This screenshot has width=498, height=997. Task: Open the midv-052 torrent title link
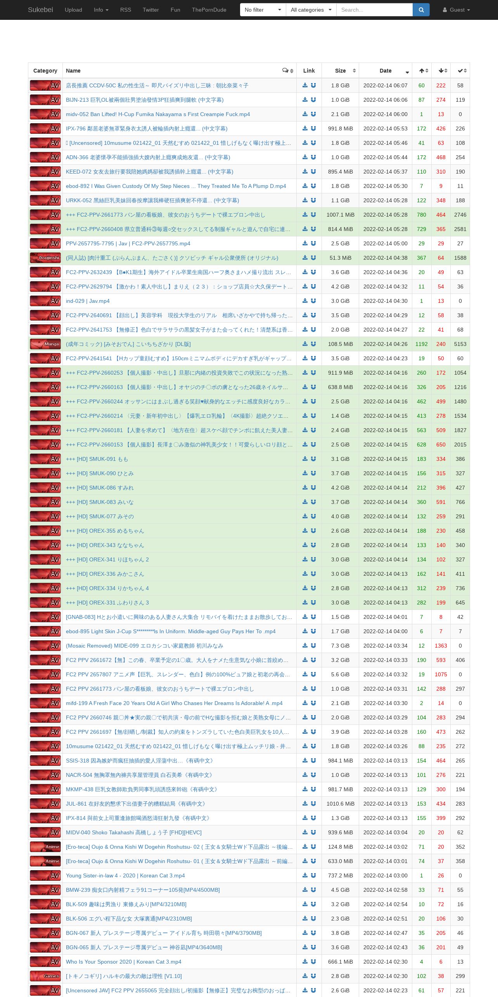pyautogui.click(x=158, y=114)
